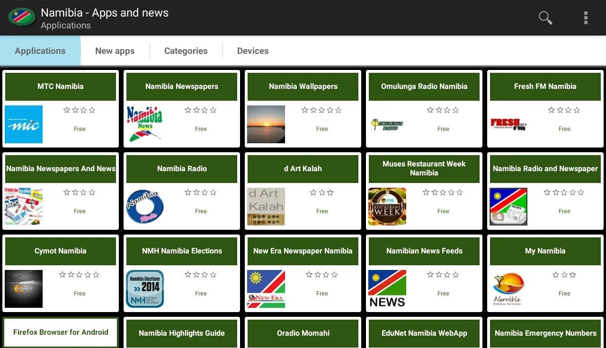Image resolution: width=606 pixels, height=348 pixels.
Task: Open the newspaper collage icon
Action: [x=24, y=207]
